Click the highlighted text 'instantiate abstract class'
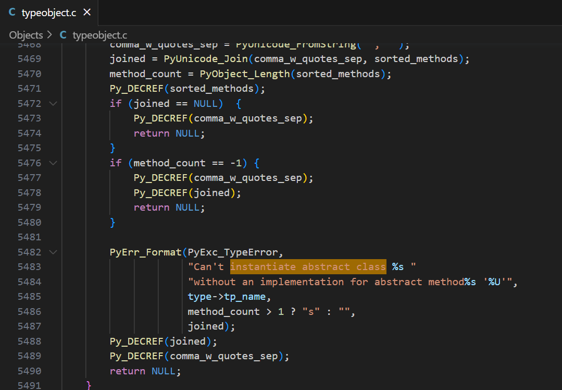Viewport: 562px width, 390px height. point(308,266)
